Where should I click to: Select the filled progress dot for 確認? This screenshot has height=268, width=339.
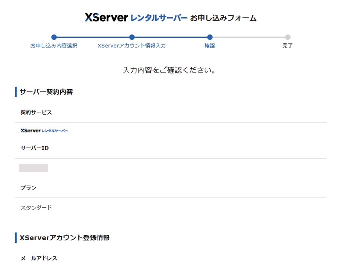click(x=210, y=37)
